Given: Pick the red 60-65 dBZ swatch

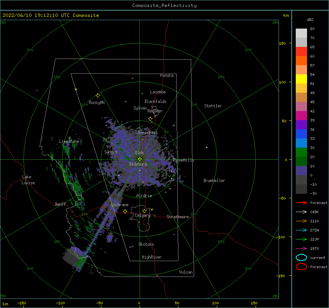Looking at the screenshot, I should coord(301,52).
